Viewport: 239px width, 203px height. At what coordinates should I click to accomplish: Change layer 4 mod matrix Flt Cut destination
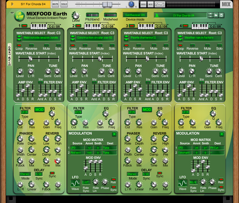click(217, 148)
